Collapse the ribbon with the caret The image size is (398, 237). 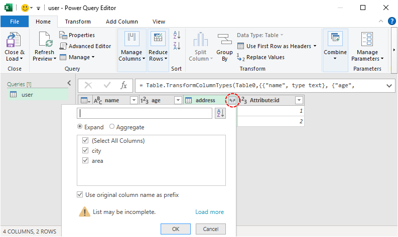coord(381,21)
